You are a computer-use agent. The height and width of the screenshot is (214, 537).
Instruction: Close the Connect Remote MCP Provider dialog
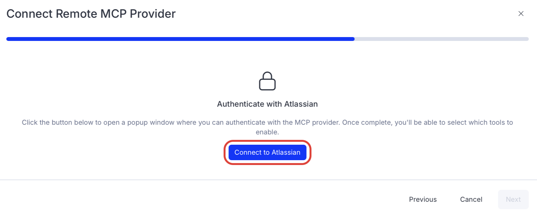[x=521, y=14]
